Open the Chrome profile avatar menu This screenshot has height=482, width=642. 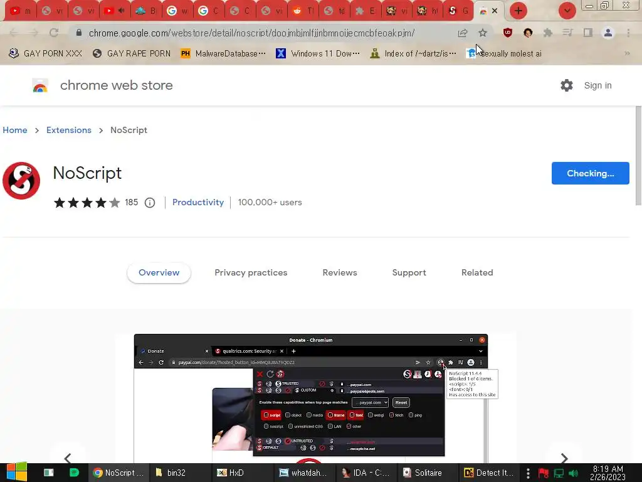point(608,33)
